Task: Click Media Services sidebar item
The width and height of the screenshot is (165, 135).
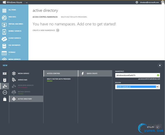Action: [14, 59]
